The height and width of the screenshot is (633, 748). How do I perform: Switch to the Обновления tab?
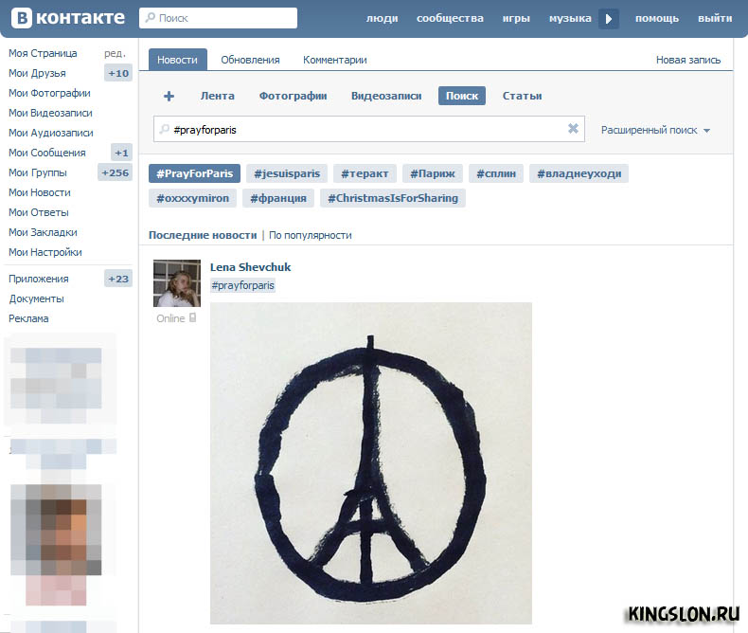[x=250, y=60]
